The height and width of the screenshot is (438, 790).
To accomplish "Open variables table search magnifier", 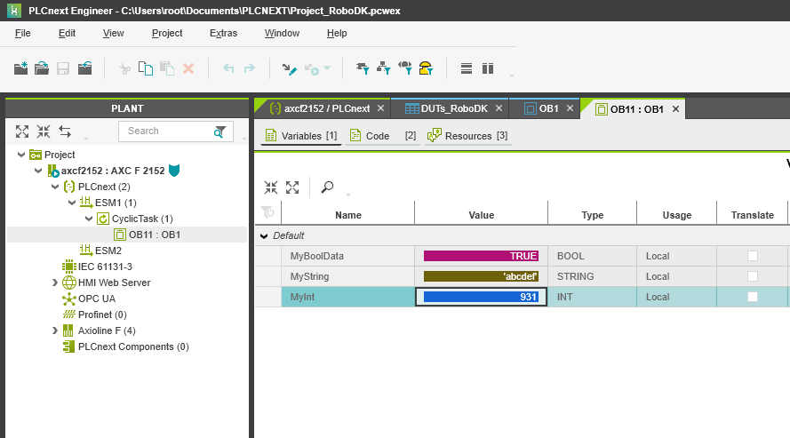I will coord(328,187).
